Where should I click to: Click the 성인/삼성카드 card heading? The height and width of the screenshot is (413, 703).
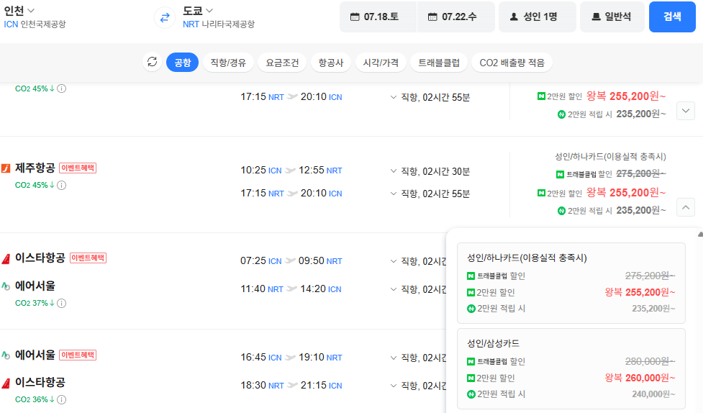493,343
